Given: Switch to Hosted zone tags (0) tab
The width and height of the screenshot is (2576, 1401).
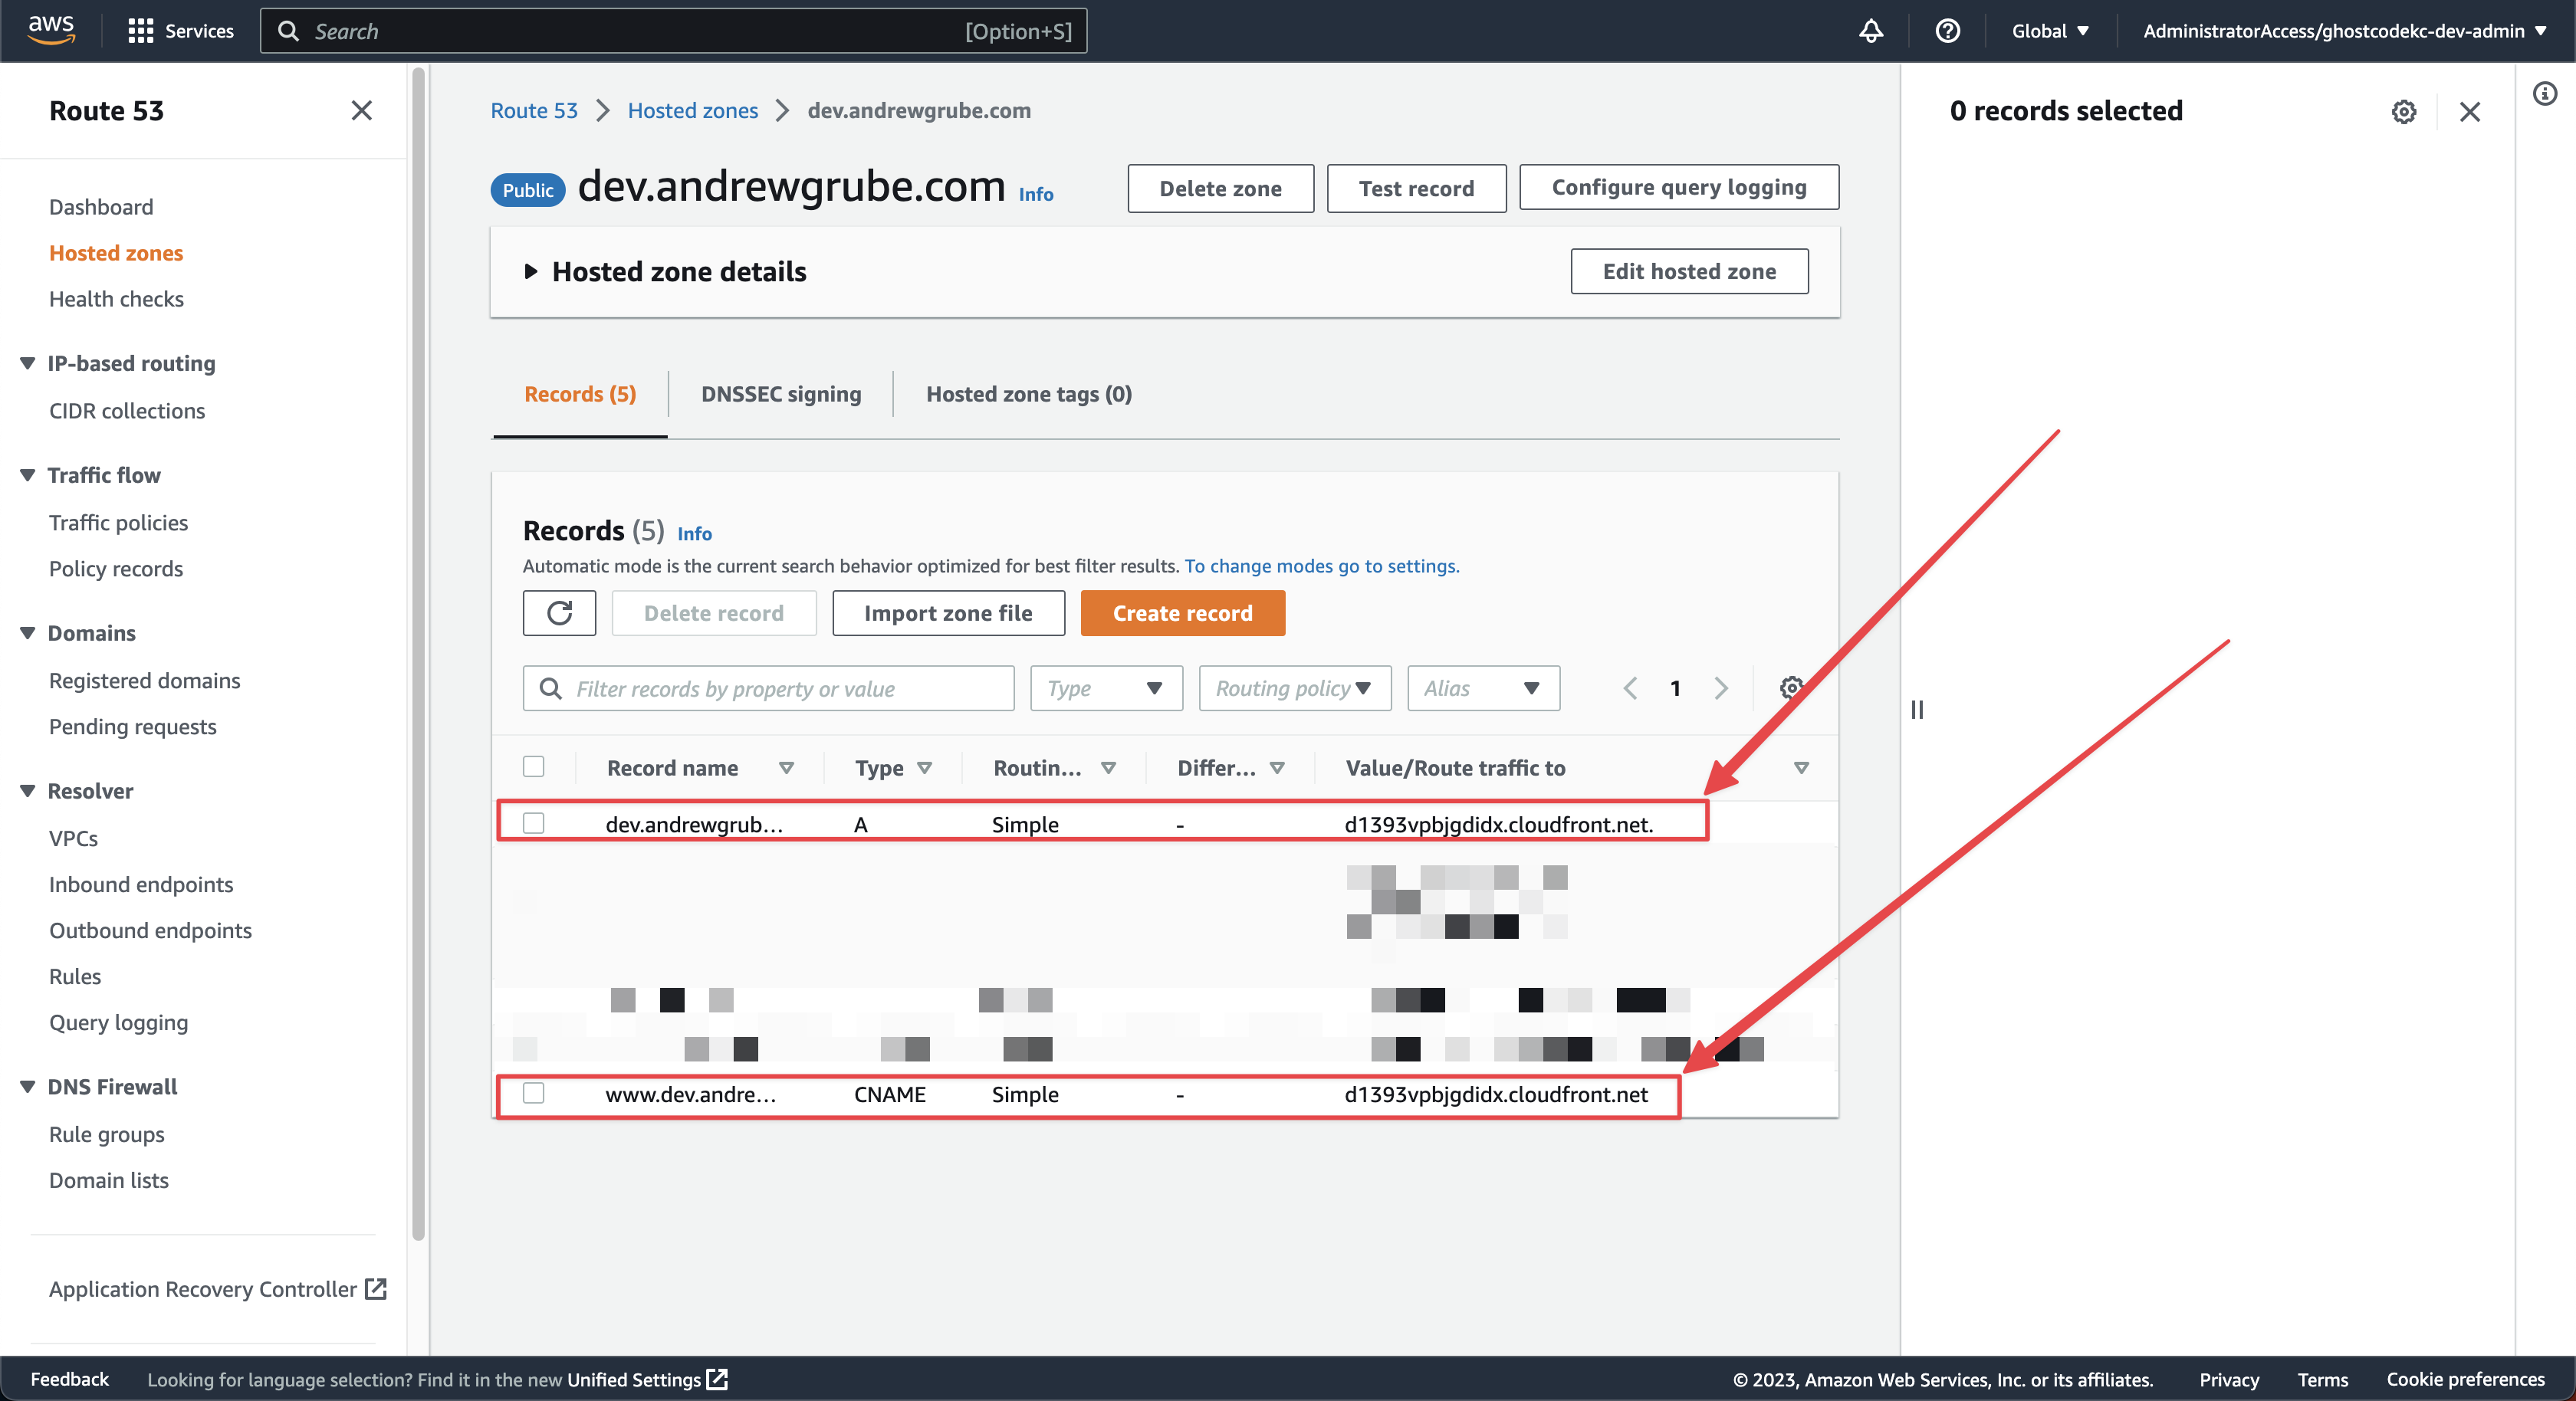Looking at the screenshot, I should [x=1029, y=394].
